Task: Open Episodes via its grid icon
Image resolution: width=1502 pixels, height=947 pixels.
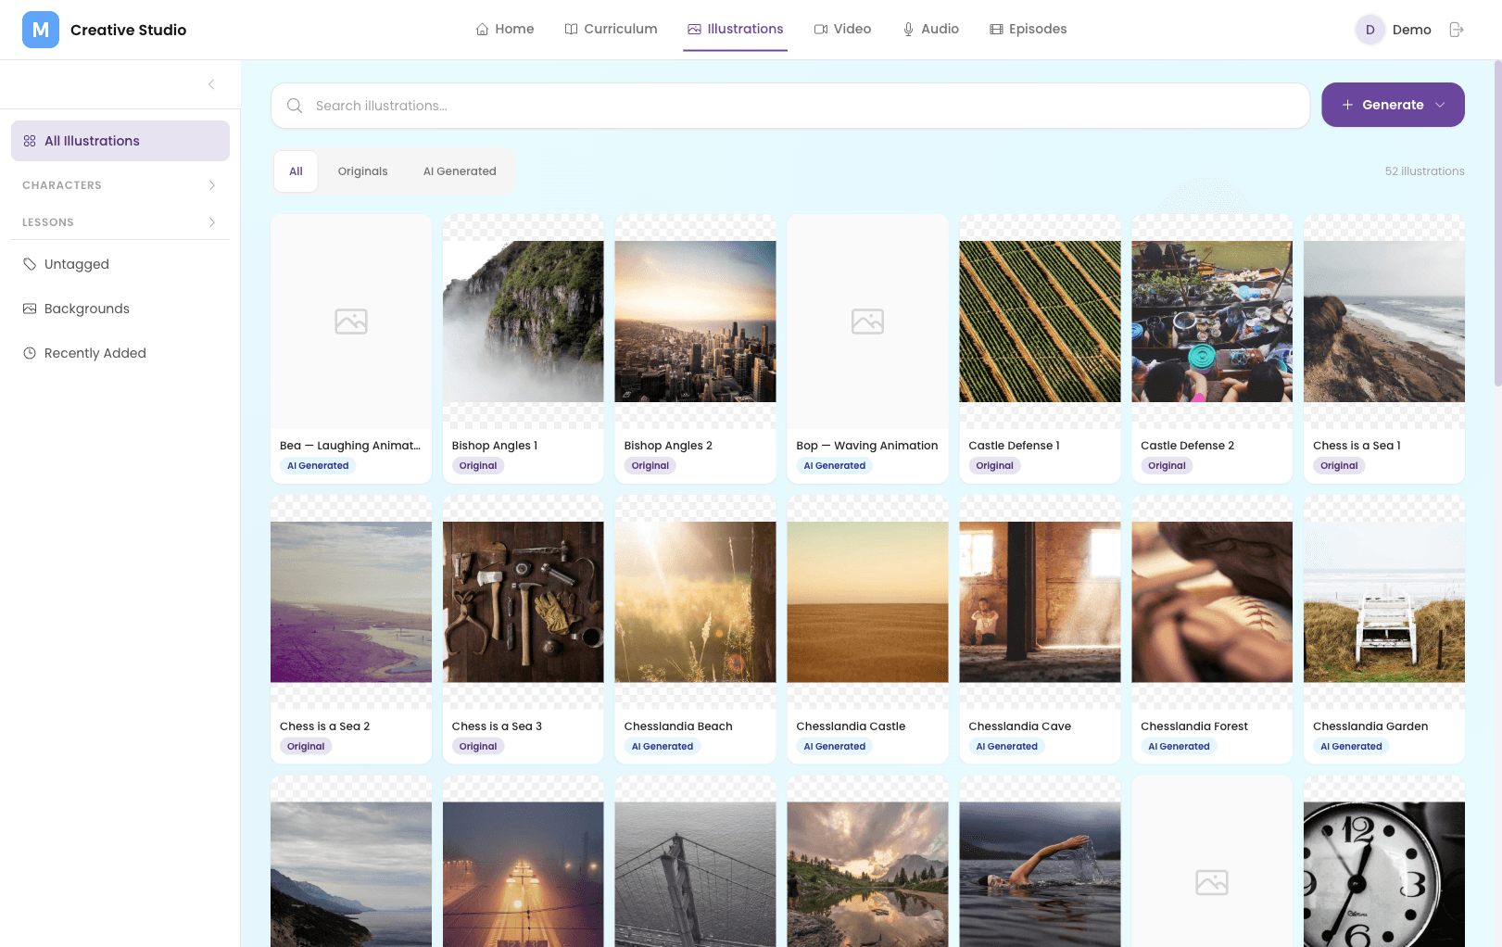Action: coord(997,29)
